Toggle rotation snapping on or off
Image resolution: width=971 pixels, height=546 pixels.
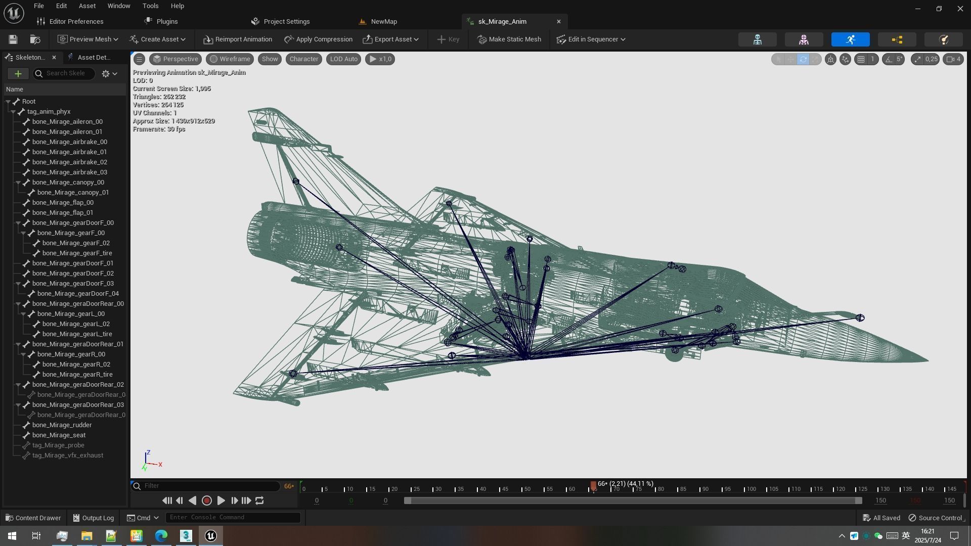coord(889,59)
